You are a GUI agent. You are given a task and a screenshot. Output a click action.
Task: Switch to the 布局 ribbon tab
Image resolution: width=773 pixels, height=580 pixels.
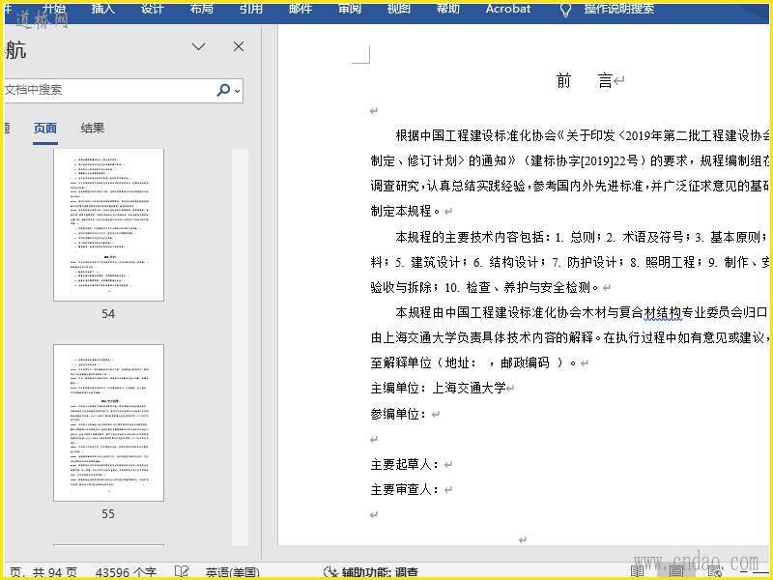[x=202, y=9]
